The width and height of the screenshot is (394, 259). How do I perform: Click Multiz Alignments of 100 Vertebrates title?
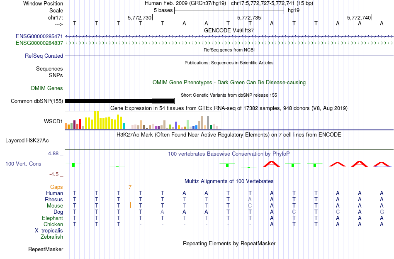229,181
